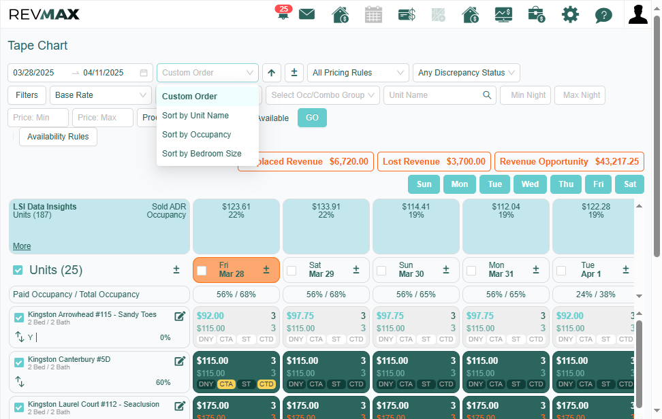Image resolution: width=662 pixels, height=419 pixels.
Task: Click Revenue Opportunity $43,217.25 box
Action: 569,162
